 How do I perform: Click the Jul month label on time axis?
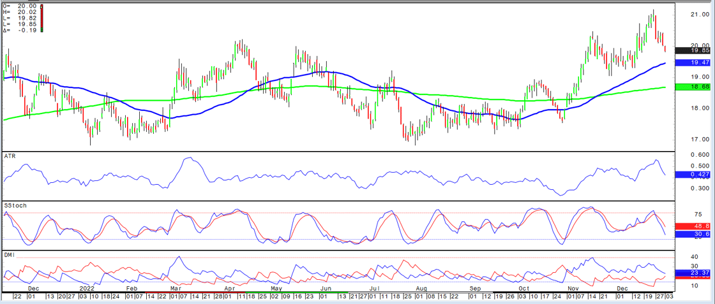[x=374, y=289]
